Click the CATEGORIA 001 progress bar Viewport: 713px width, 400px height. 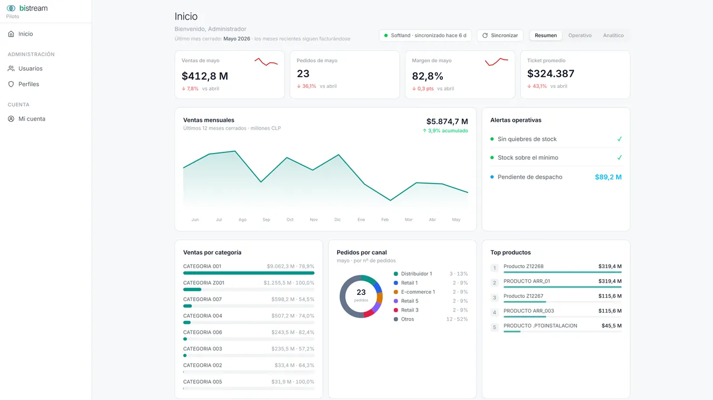coord(248,273)
